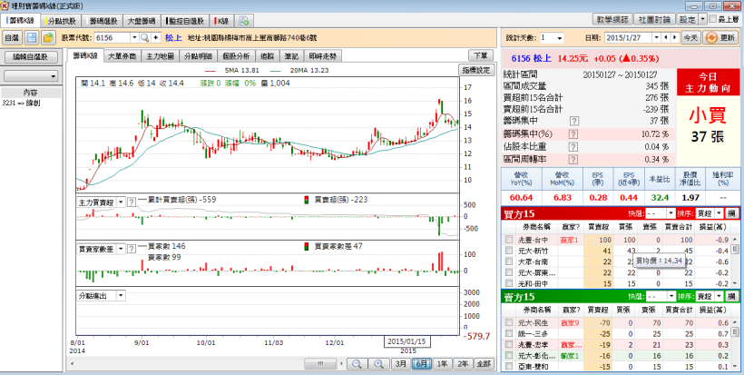The image size is (744, 375).
Task: Click the 編輯自選股 button
Action: pos(31,57)
